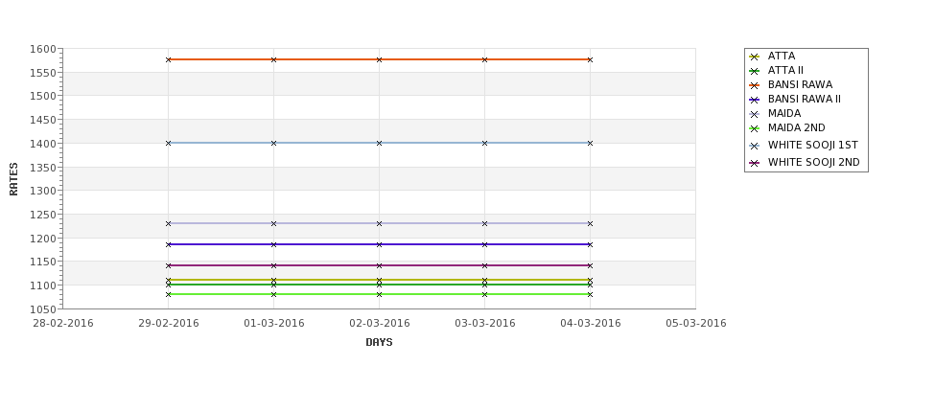Click the ATTA legend marker icon

(x=754, y=57)
